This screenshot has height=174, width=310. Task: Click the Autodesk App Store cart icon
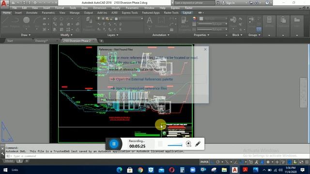tap(251, 3)
